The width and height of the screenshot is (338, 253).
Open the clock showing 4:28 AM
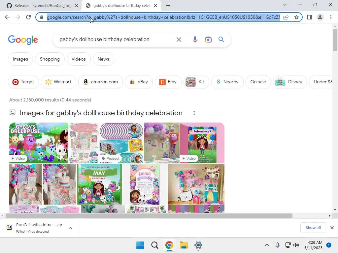[313, 245]
